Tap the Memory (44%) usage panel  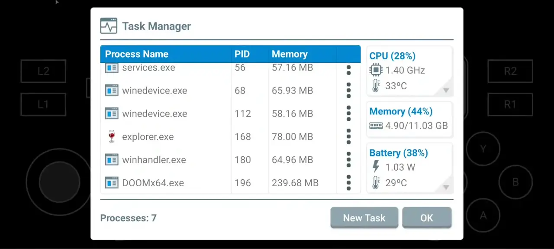(x=409, y=119)
